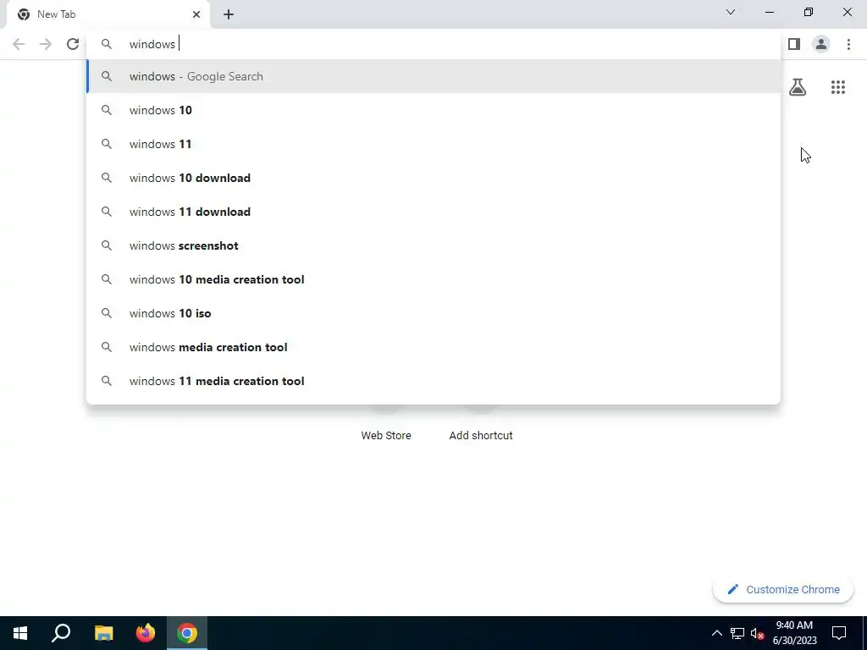
Task: Open the Chrome three-dot menu
Action: (848, 44)
